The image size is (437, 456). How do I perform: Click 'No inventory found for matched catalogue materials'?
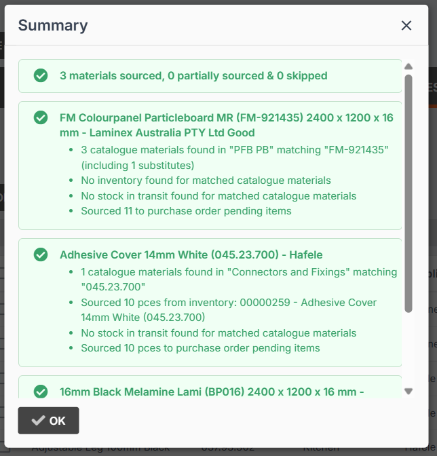point(206,180)
